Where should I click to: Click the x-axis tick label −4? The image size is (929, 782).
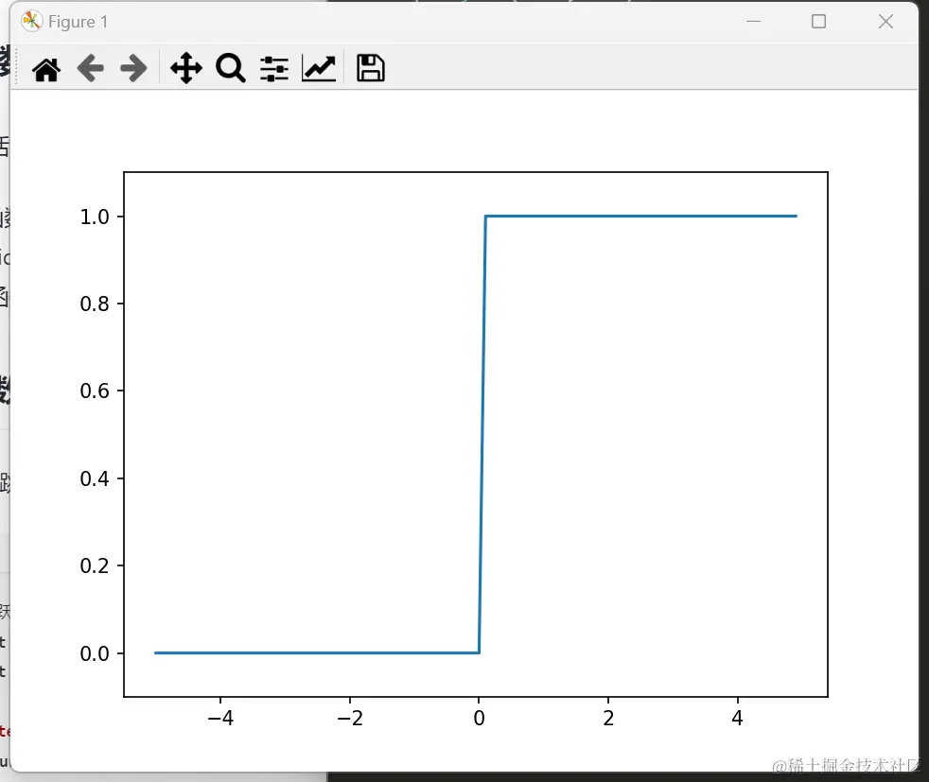220,719
